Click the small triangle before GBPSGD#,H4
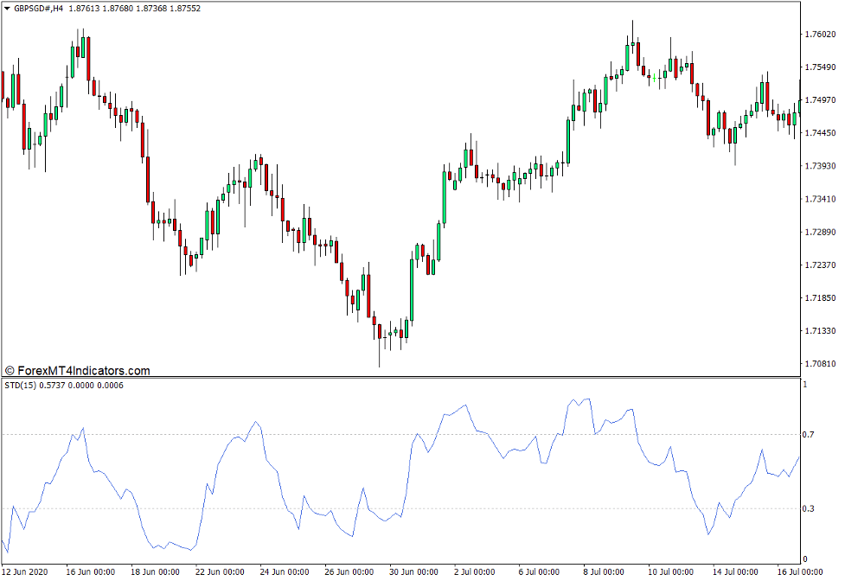 [x=7, y=8]
